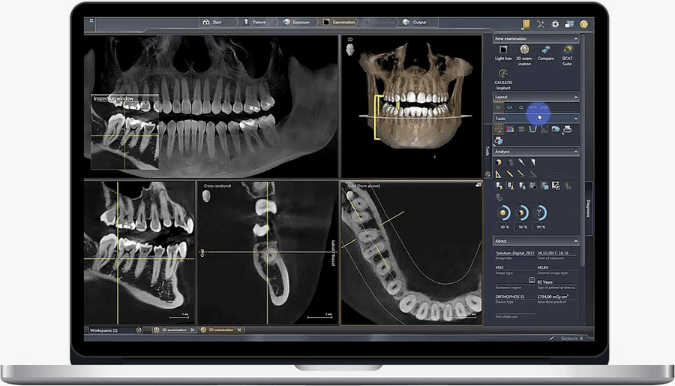Click the Compare icon

546,50
